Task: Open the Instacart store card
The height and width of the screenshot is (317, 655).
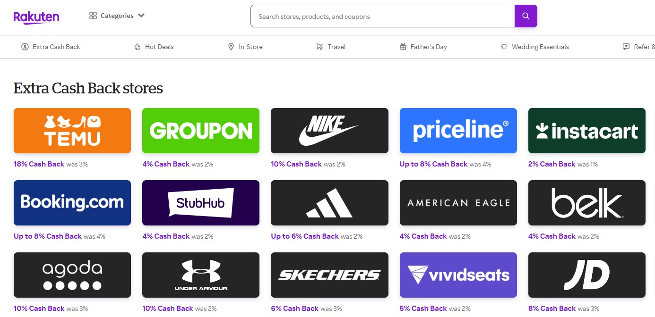Action: (586, 131)
